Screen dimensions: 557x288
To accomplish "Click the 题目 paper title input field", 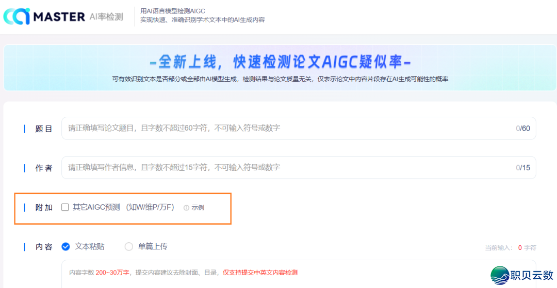I will [x=299, y=128].
